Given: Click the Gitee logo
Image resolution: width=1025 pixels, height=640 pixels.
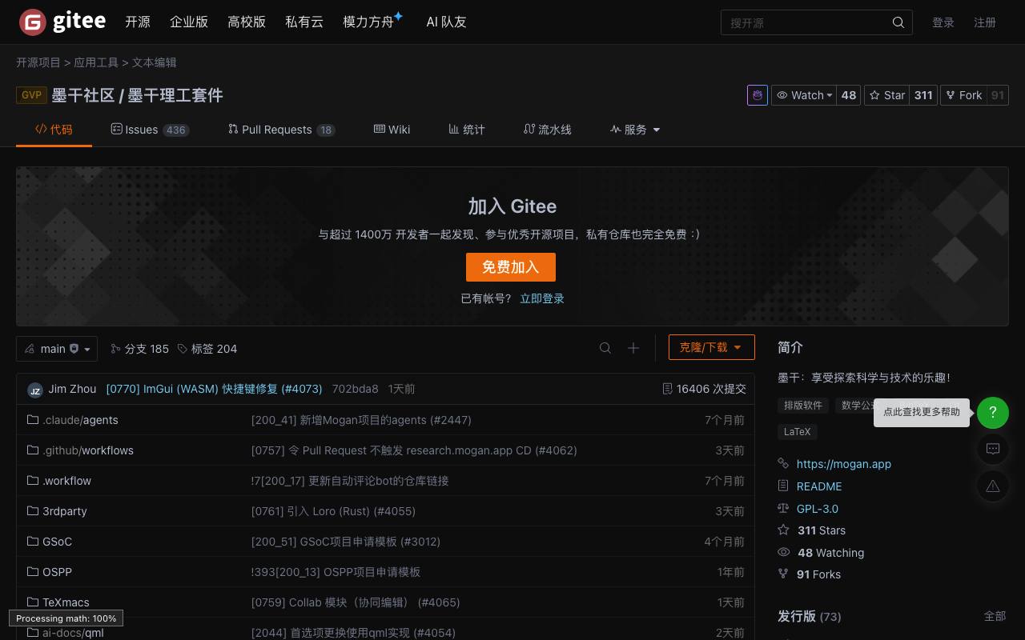Looking at the screenshot, I should (62, 22).
